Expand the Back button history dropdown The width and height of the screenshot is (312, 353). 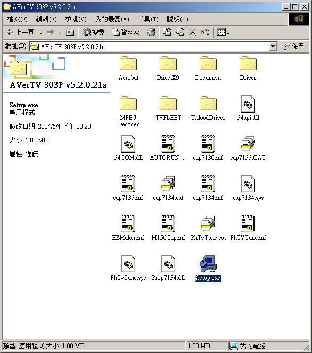[40, 33]
